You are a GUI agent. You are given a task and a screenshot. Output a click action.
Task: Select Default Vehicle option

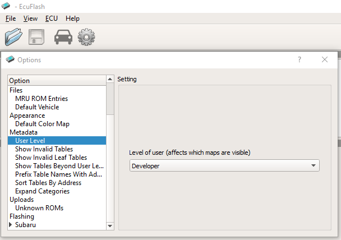click(x=37, y=107)
